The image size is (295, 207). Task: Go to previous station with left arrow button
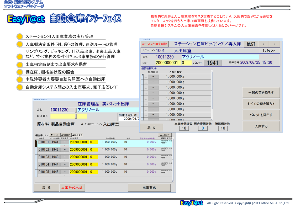point(263,44)
